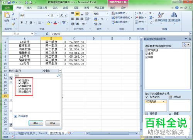
Task: Click the Undo icon in quick access toolbar
Action: (x=14, y=2)
